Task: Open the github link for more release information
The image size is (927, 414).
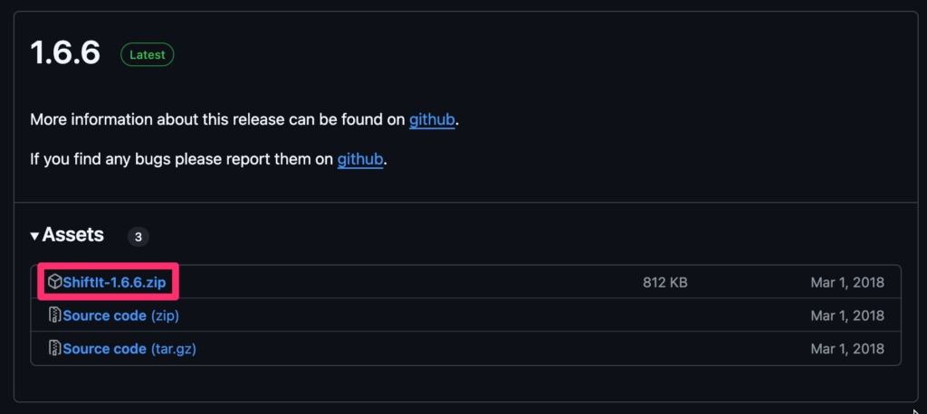Action: point(432,119)
